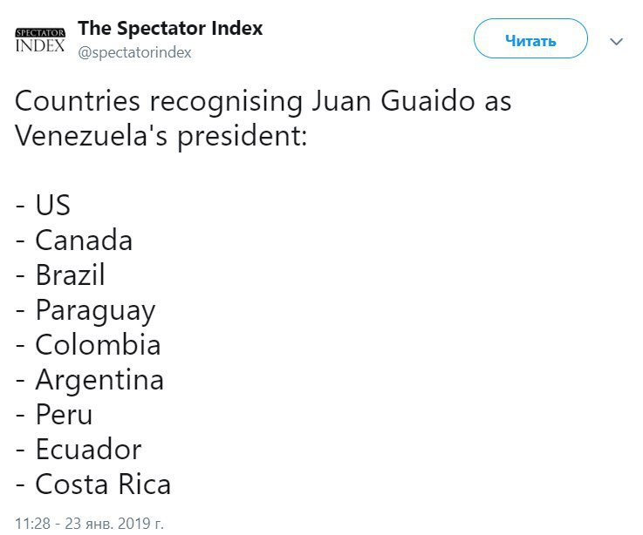The width and height of the screenshot is (643, 535).
Task: Click the Costa Rica list entry
Action: 103,484
